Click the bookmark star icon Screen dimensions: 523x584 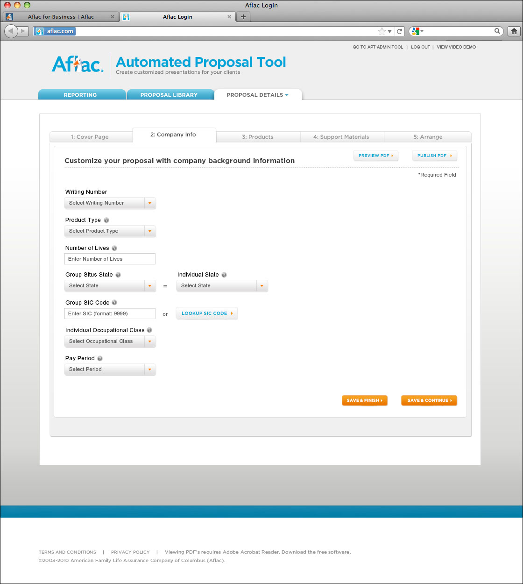382,31
